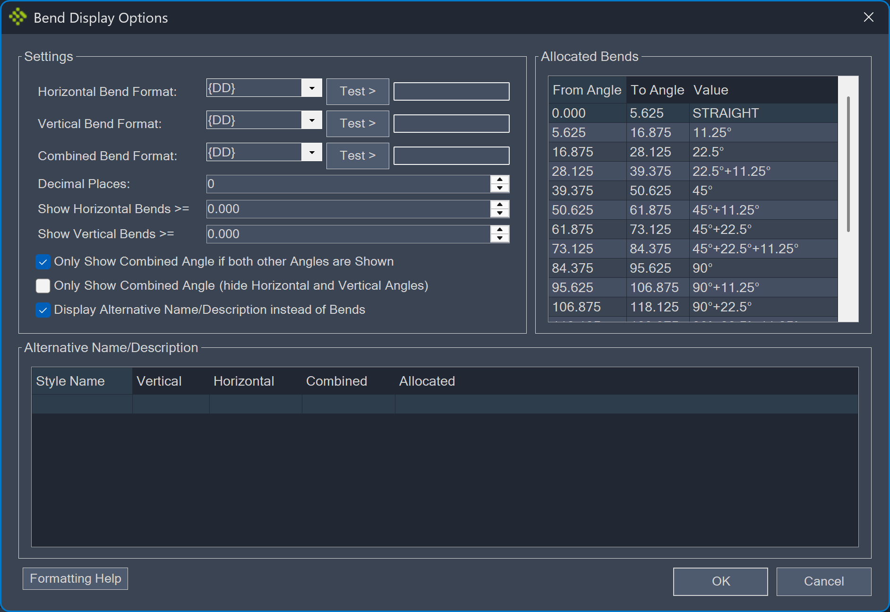The height and width of the screenshot is (612, 890).
Task: Decrease Show Horizontal Bends value
Action: point(500,213)
